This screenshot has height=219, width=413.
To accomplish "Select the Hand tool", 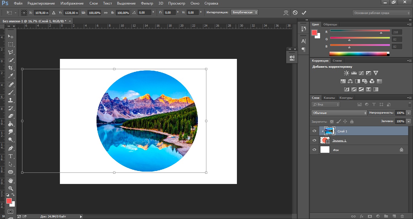I will pyautogui.click(x=11, y=181).
